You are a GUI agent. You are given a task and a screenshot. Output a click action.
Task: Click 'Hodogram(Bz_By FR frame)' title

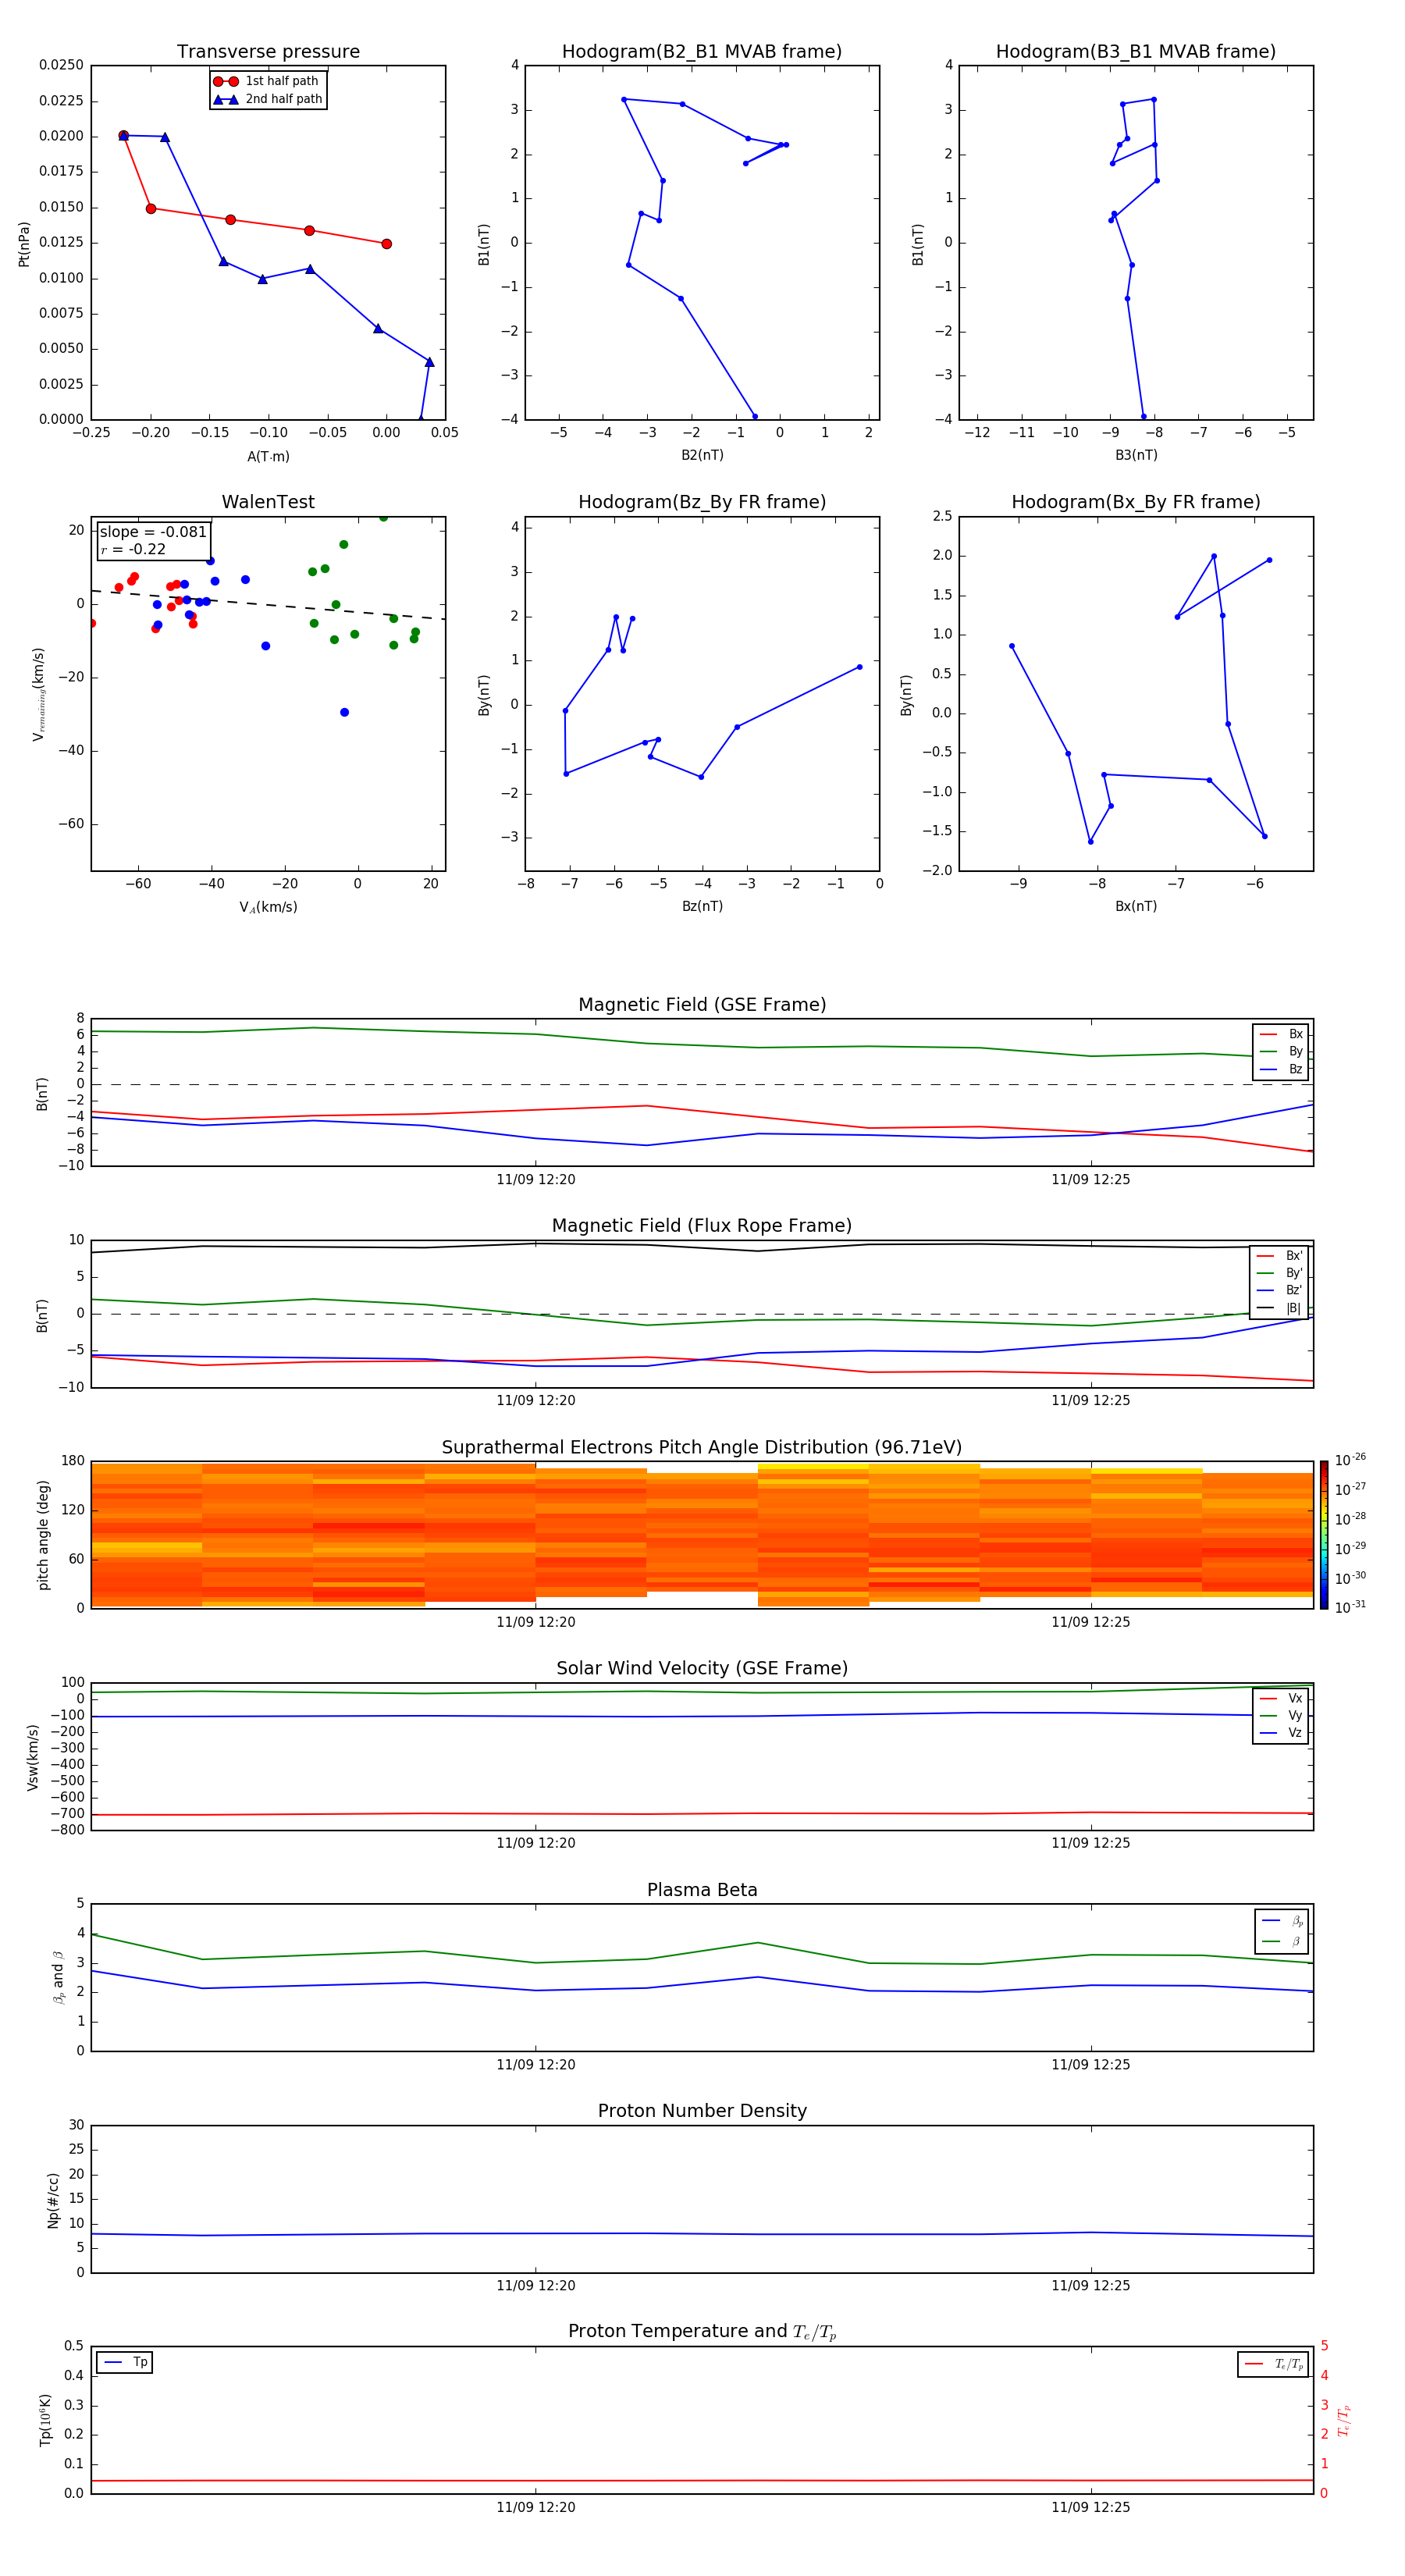(x=702, y=502)
